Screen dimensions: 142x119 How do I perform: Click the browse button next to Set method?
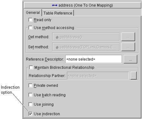[x=128, y=47]
